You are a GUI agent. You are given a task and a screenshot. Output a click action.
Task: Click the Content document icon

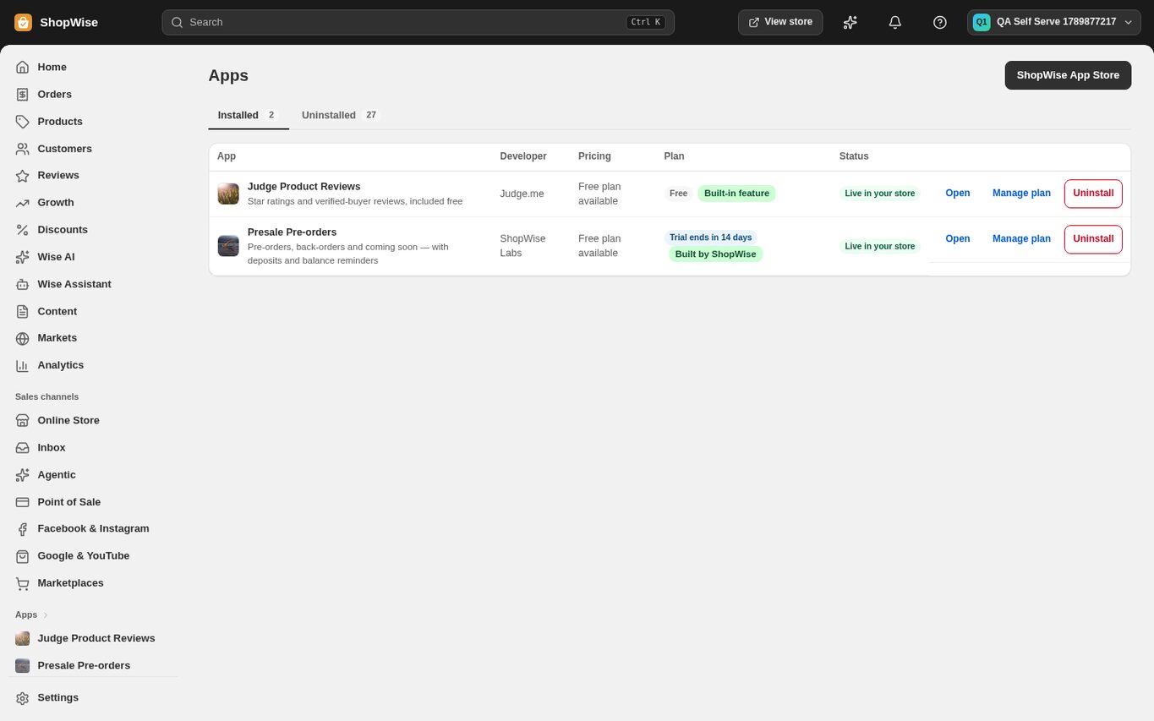(x=23, y=311)
